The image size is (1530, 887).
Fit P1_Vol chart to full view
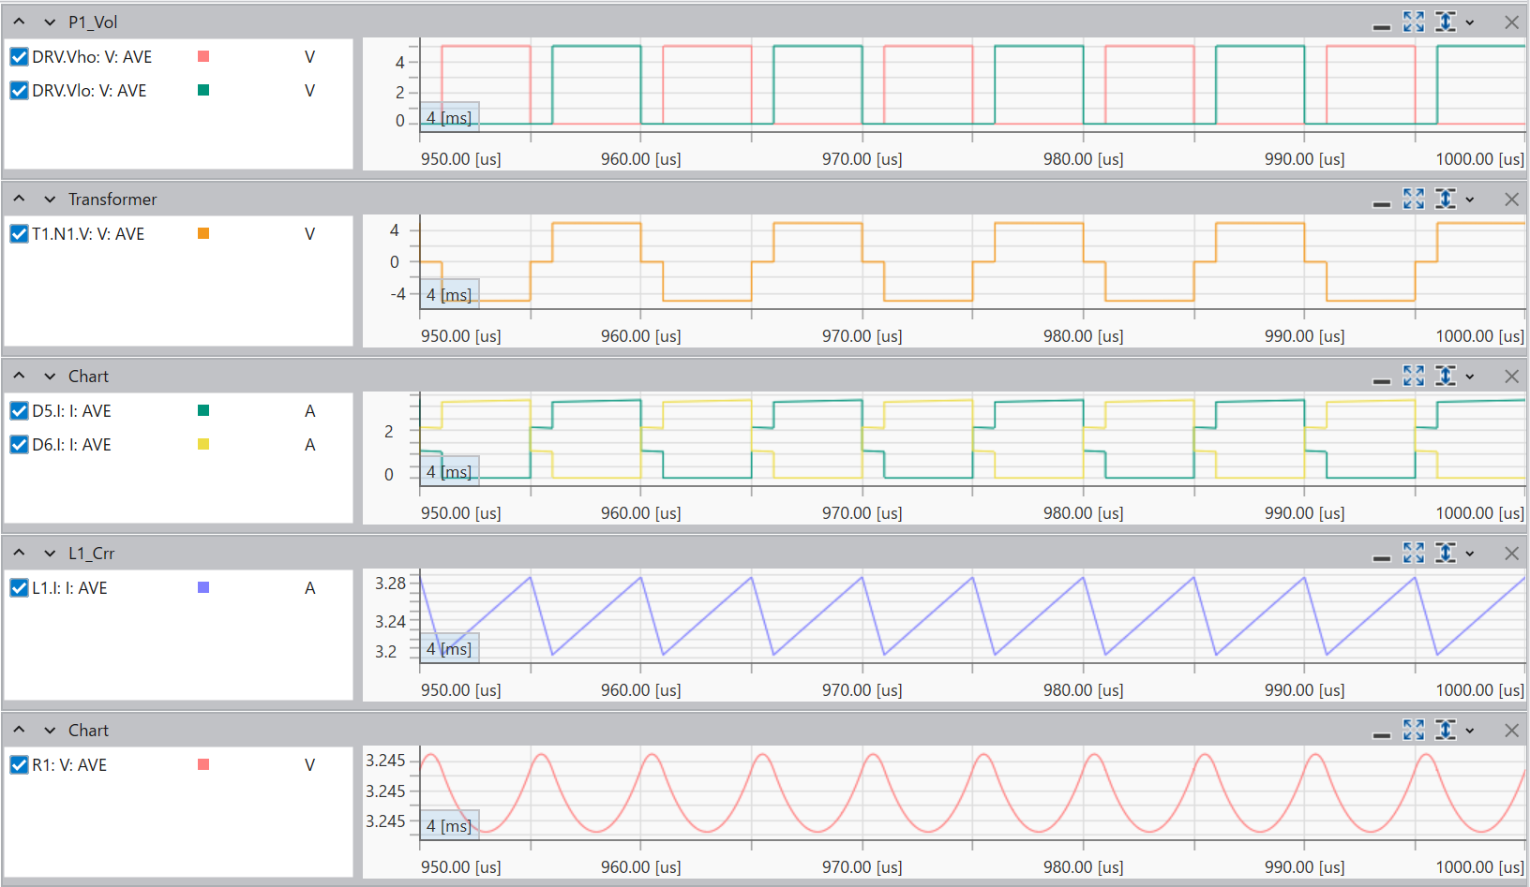(1414, 22)
